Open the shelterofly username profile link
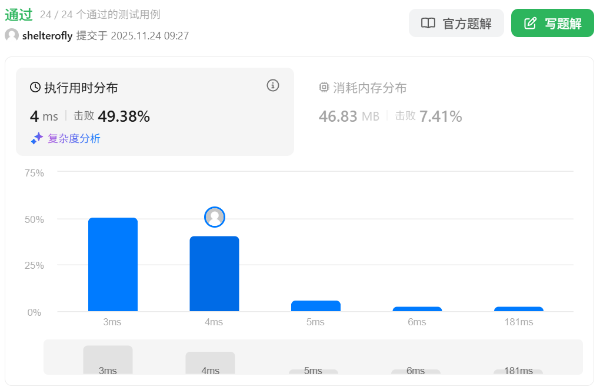600x390 pixels. [47, 36]
